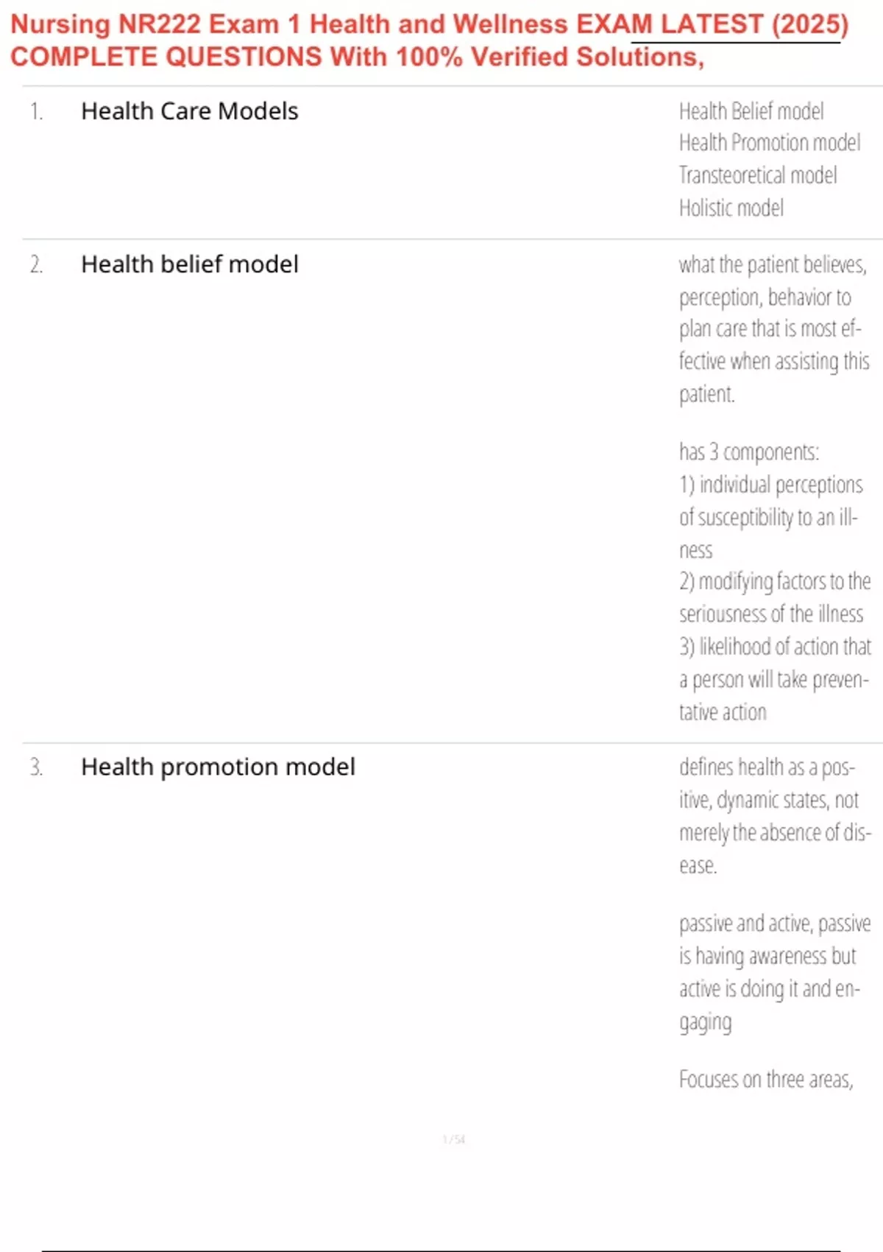Viewport: 883px width, 1252px height.
Task: Click 'has 3 components:' line
Action: pyautogui.click(x=749, y=451)
